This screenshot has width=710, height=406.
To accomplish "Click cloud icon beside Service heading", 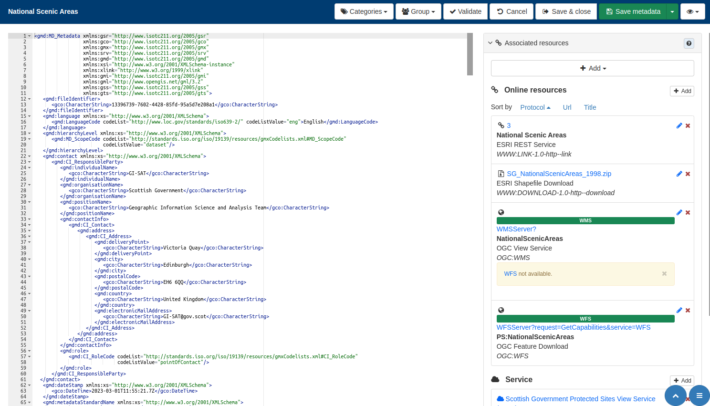I will (x=495, y=379).
